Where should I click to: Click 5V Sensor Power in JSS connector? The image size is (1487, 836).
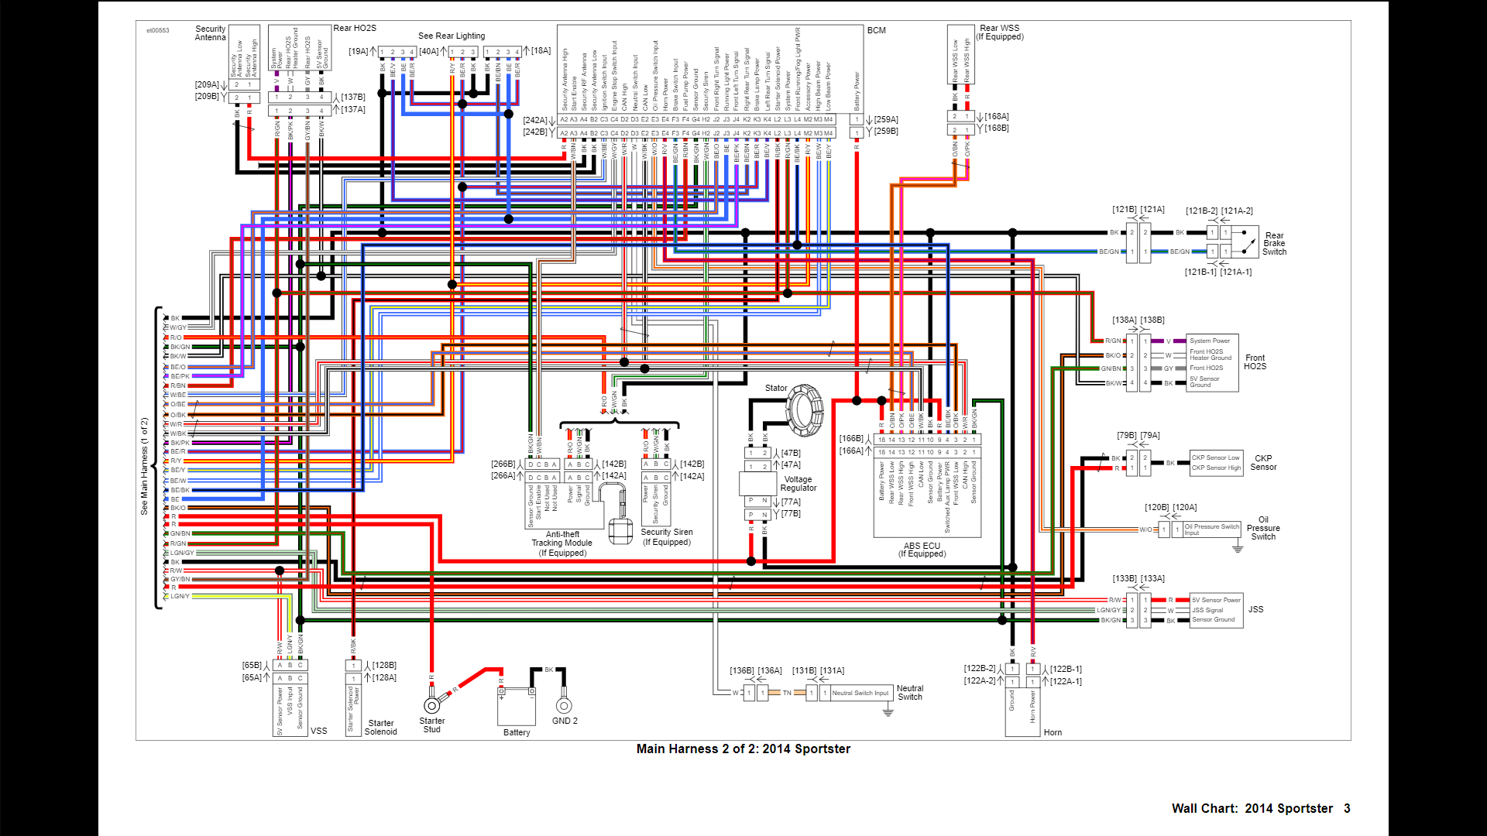coord(1216,600)
